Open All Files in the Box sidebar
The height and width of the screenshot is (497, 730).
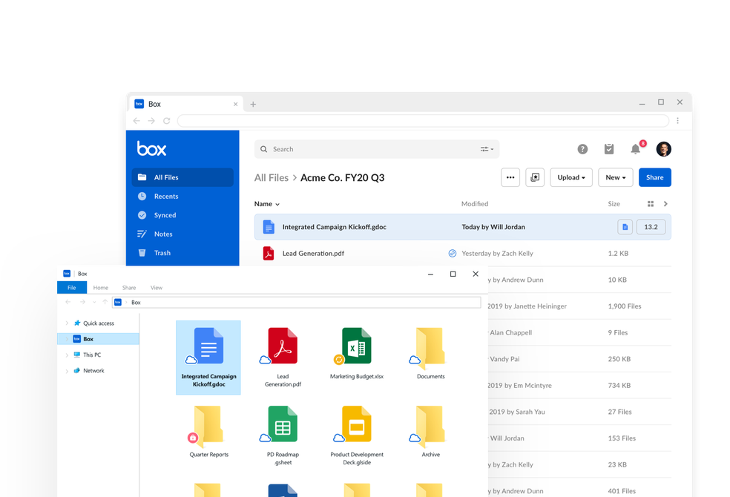(182, 177)
